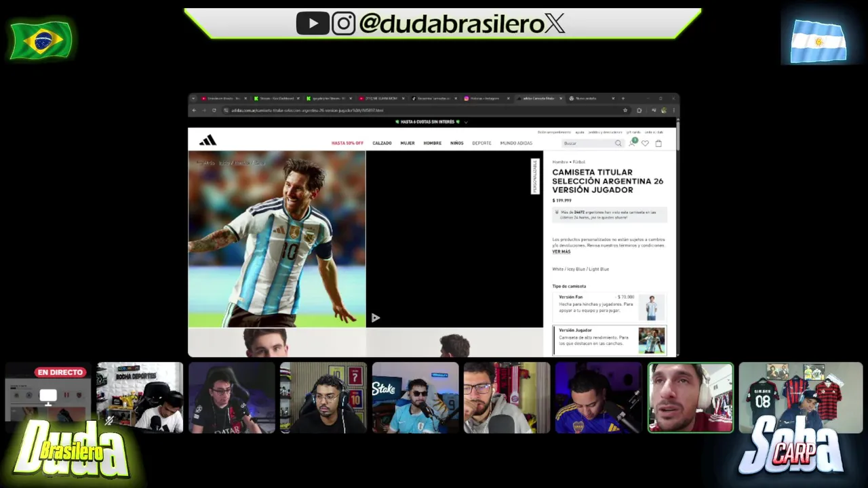Viewport: 868px width, 488px height.
Task: Open the search magnifier icon
Action: [618, 143]
